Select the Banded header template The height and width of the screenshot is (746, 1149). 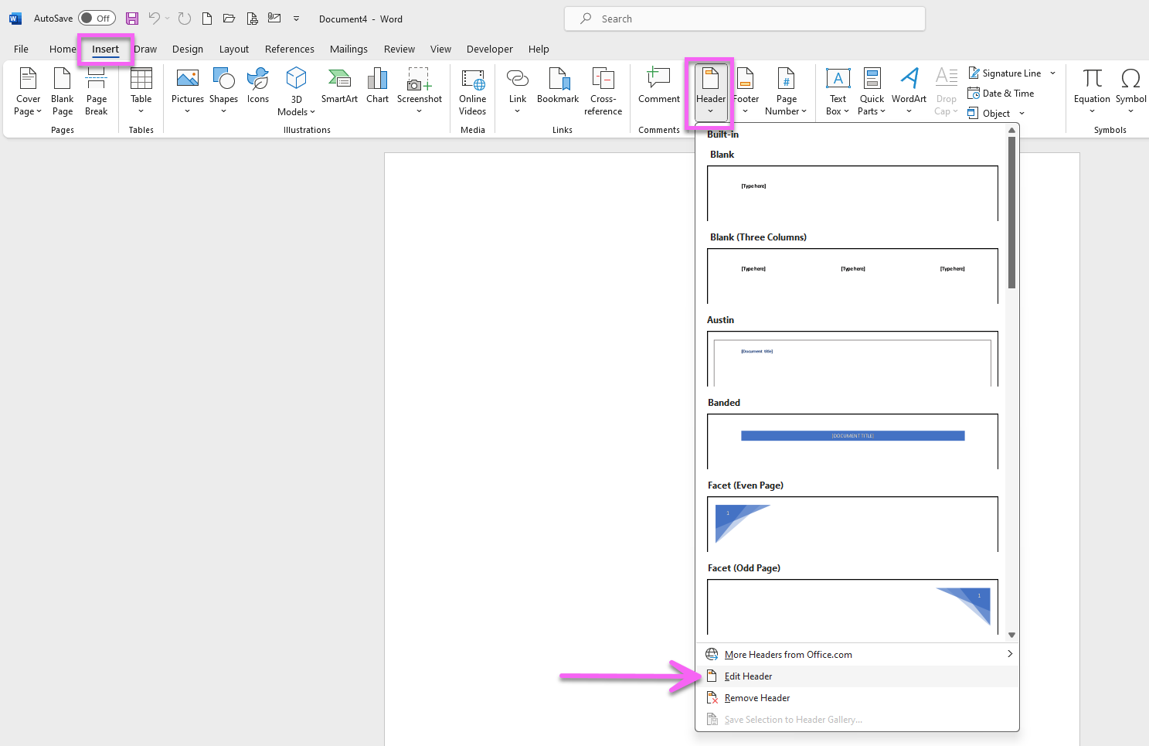tap(852, 441)
